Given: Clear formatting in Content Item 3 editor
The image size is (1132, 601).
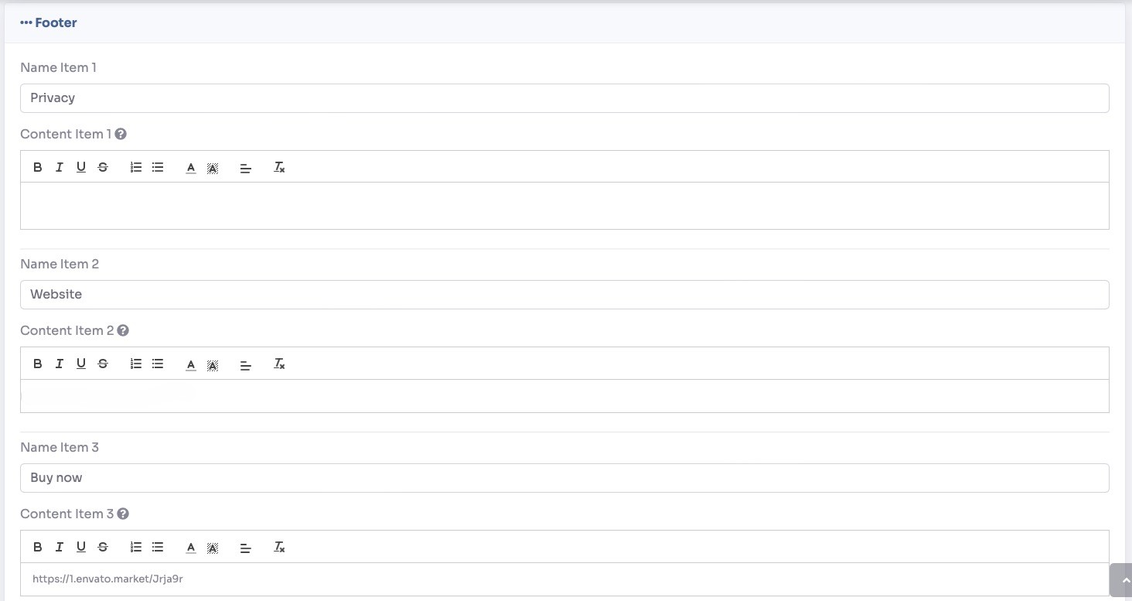Looking at the screenshot, I should pos(279,547).
